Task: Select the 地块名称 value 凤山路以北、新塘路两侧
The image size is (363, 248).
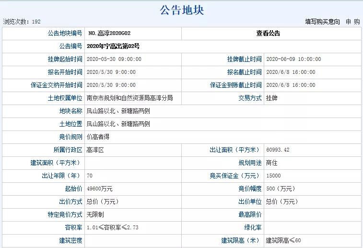Action: 118,111
